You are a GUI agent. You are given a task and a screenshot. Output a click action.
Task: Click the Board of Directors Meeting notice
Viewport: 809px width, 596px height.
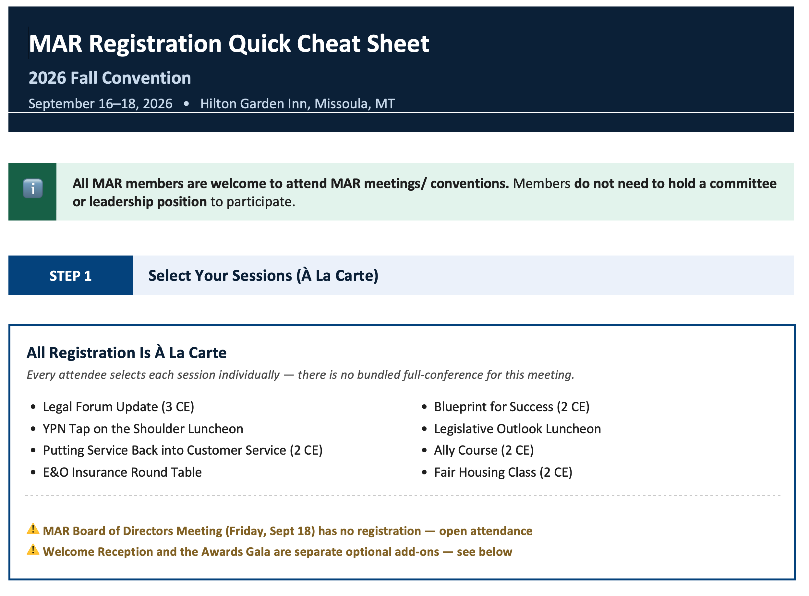coord(288,531)
